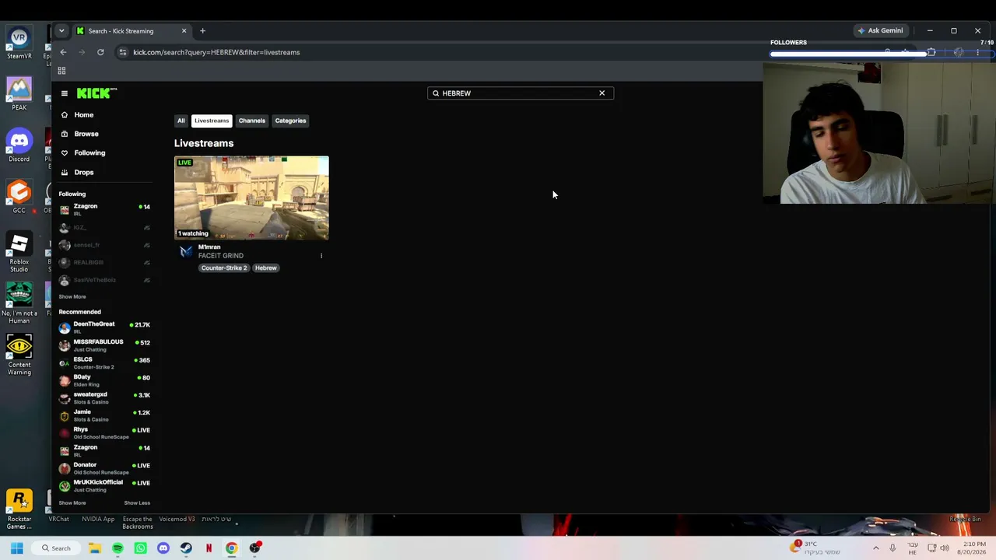Open Drops in the Kick sidebar
The width and height of the screenshot is (996, 560).
coord(84,173)
